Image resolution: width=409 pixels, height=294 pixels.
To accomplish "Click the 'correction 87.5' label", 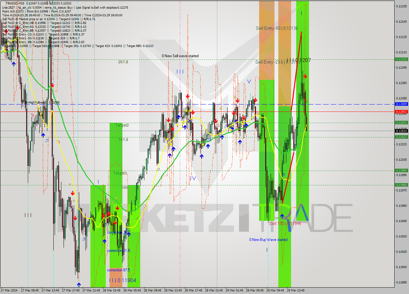I will [118, 270].
